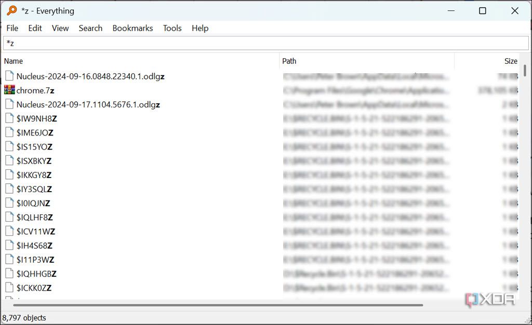Click the file icon beside $ICV11WZ
This screenshot has width=532, height=325.
click(9, 231)
